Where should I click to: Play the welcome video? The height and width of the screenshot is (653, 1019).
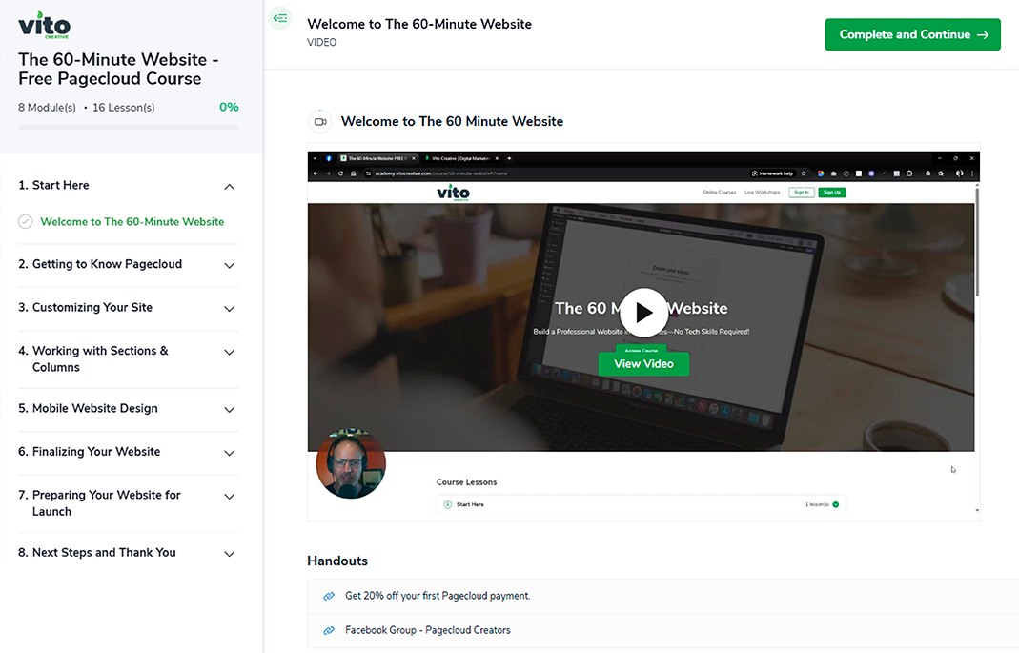point(643,312)
